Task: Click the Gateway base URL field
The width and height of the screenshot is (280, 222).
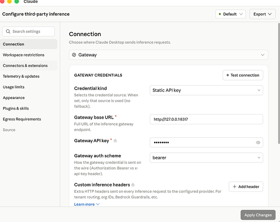Action: (206, 119)
